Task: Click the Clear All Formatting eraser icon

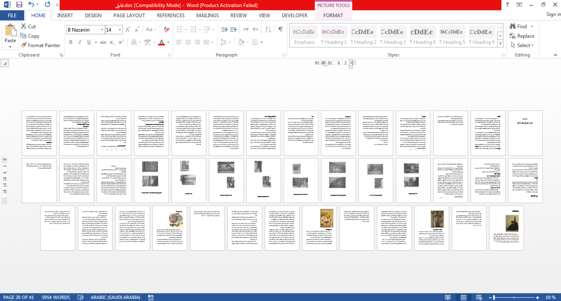Action: [167, 29]
